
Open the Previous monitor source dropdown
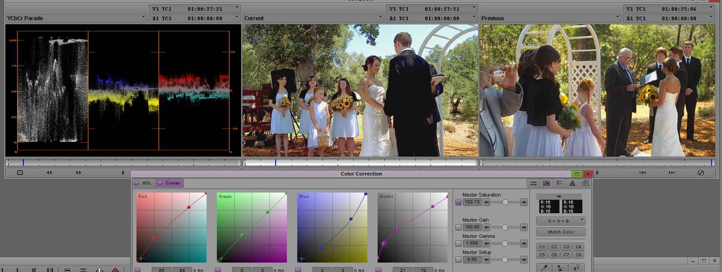[x=550, y=18]
